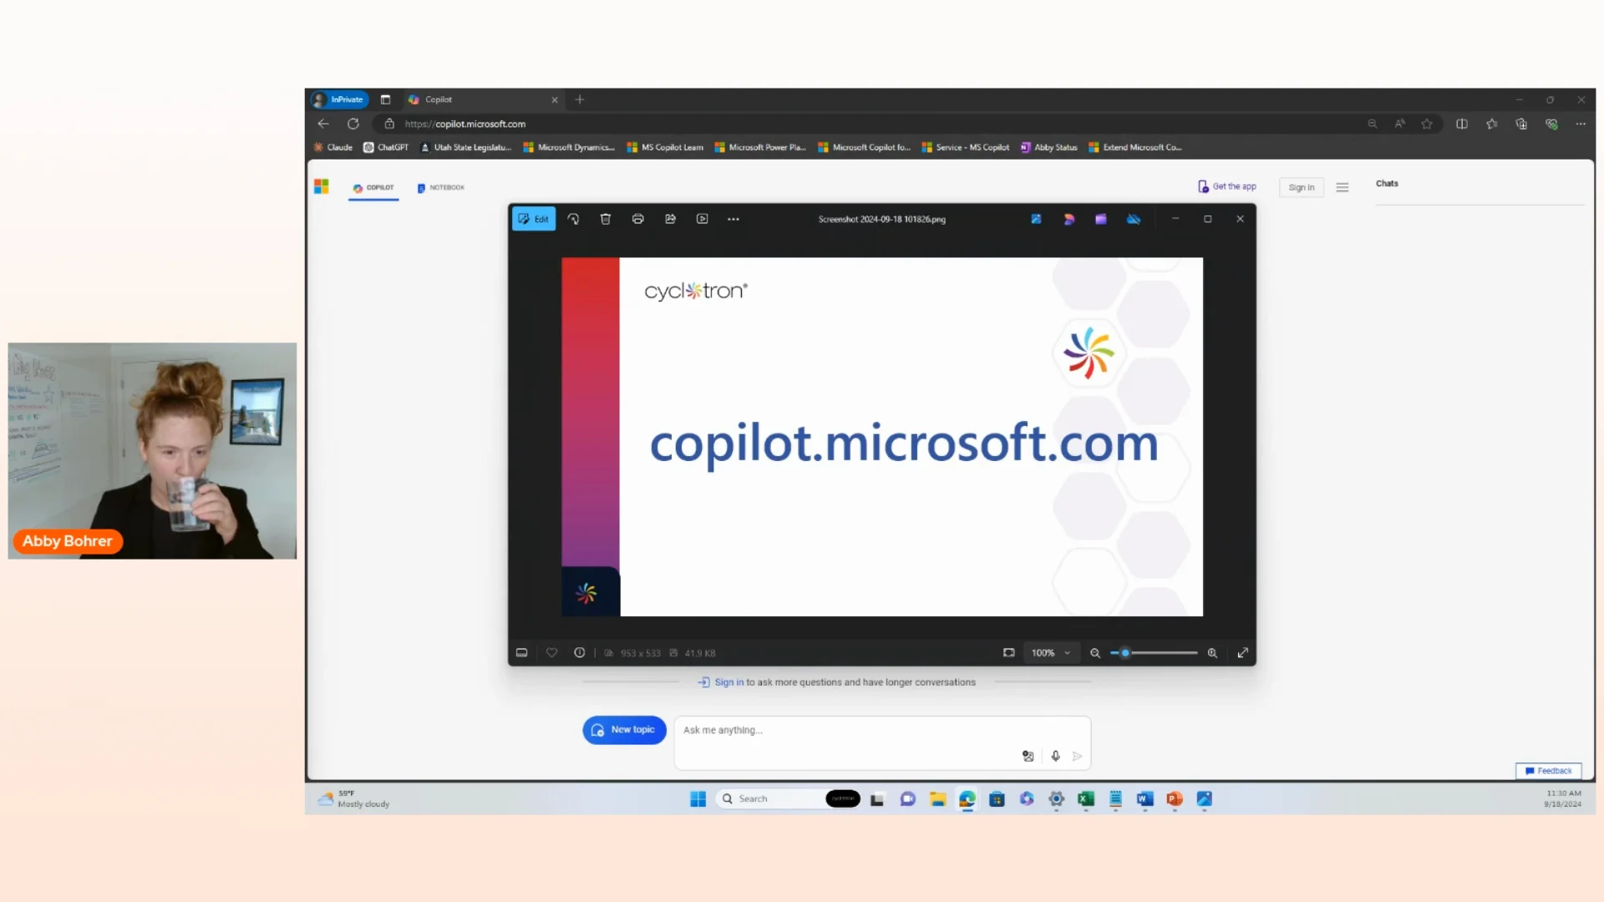The image size is (1604, 902).
Task: Toggle fullscreen for the photo
Action: [1242, 653]
